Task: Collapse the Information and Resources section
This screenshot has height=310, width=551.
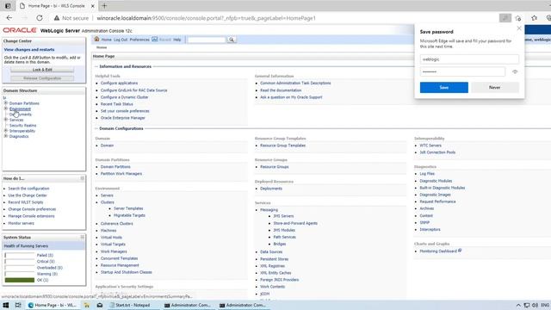Action: (x=96, y=66)
